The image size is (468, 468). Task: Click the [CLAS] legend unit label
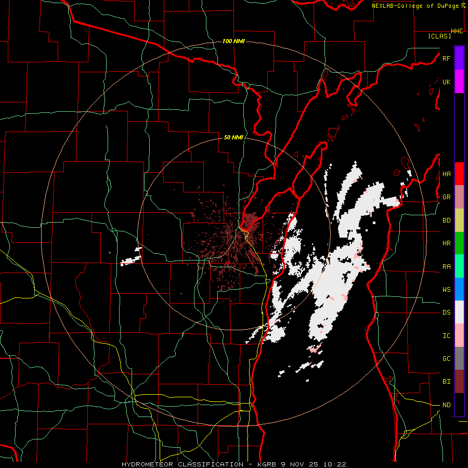[x=439, y=36]
